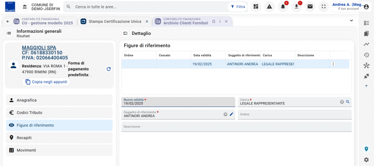374x166 pixels.
Task: Open the Filtra search filter
Action: pyautogui.click(x=238, y=7)
